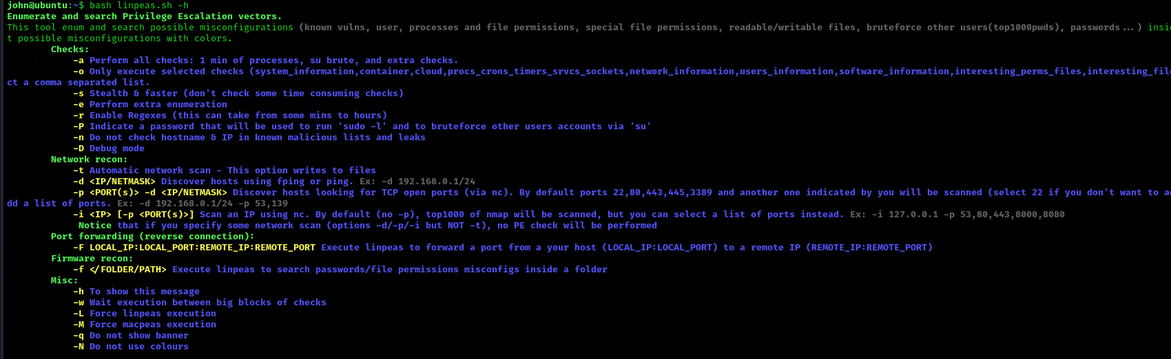Click the 'Firmware recon:' section heading

click(92, 259)
